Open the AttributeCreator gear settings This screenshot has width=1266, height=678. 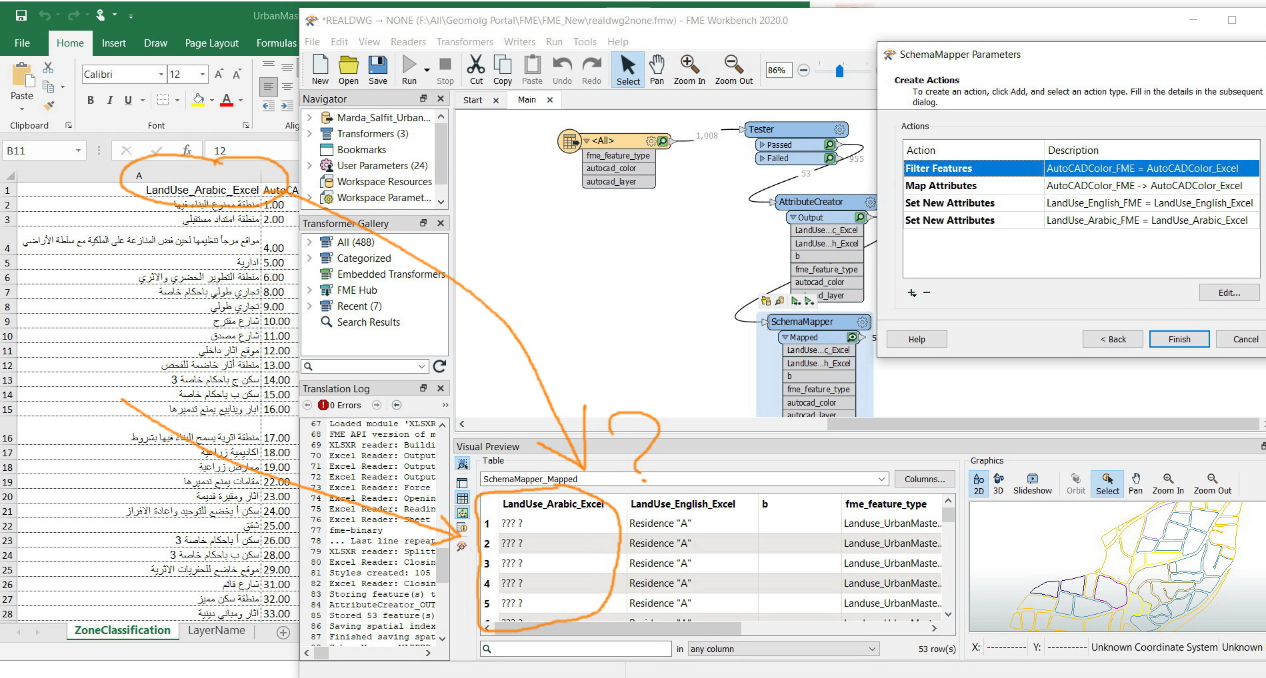pos(870,202)
